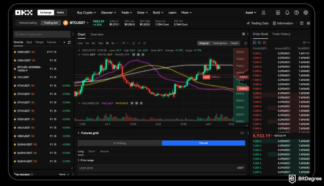Screen dimensions: 324x186
Task: Switch to the Overview tab
Action: pos(97,35)
